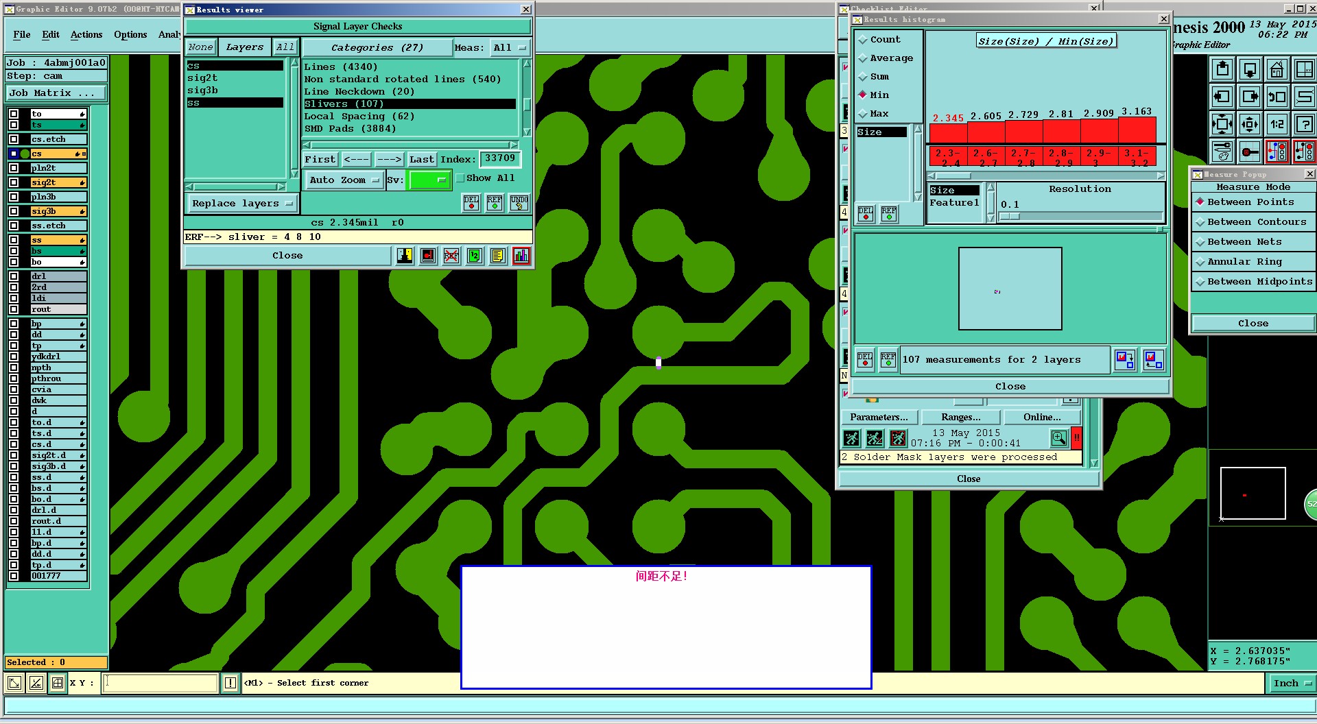Screen dimensions: 1317x724
Task: Open the Sv green severity dropdown
Action: [429, 180]
